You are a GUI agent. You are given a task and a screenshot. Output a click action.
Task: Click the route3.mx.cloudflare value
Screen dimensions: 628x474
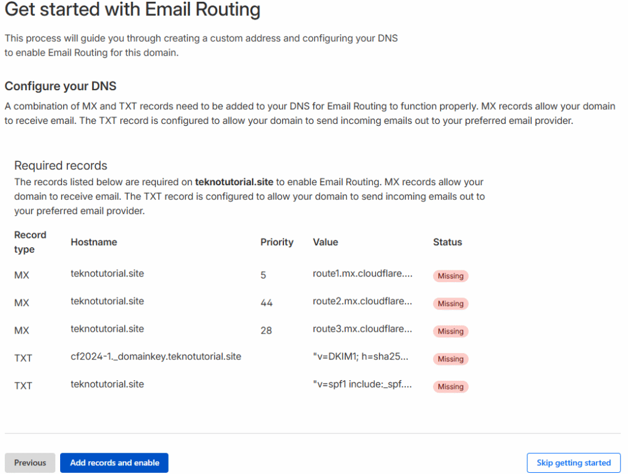362,329
